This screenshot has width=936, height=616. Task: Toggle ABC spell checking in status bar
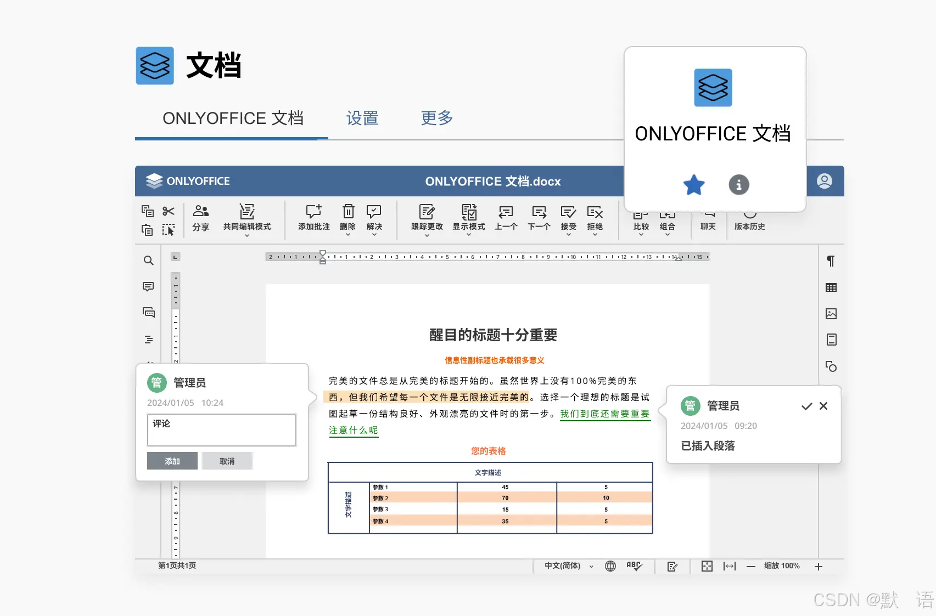pos(634,566)
